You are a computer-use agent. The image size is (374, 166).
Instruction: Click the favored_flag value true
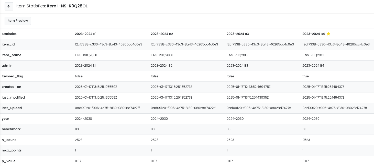tap(305, 76)
